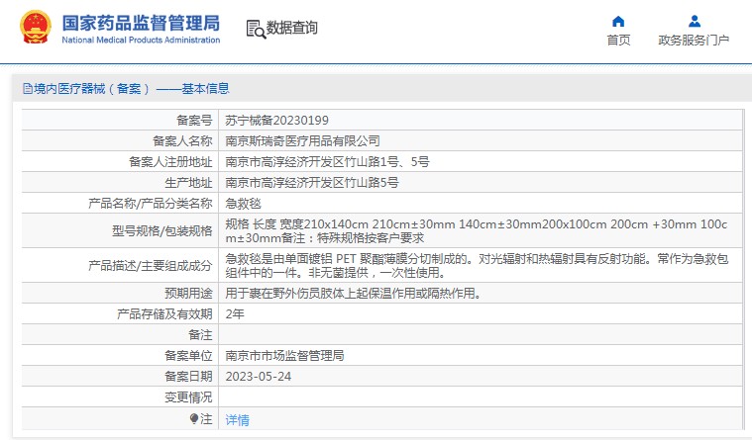Click the 生产地址 row label
This screenshot has width=752, height=440.
[188, 182]
